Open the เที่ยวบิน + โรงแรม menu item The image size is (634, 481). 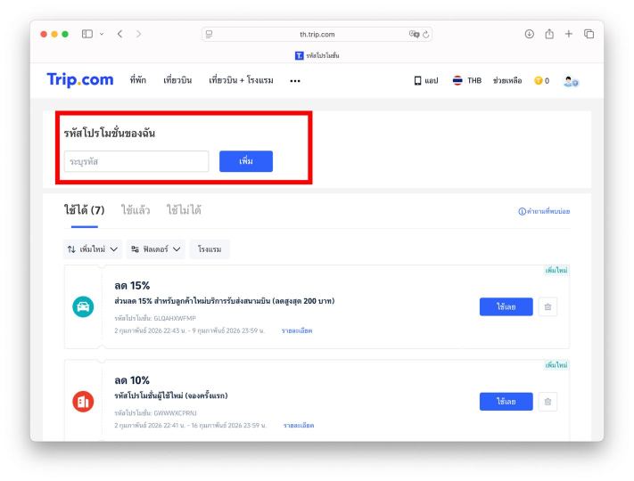241,80
